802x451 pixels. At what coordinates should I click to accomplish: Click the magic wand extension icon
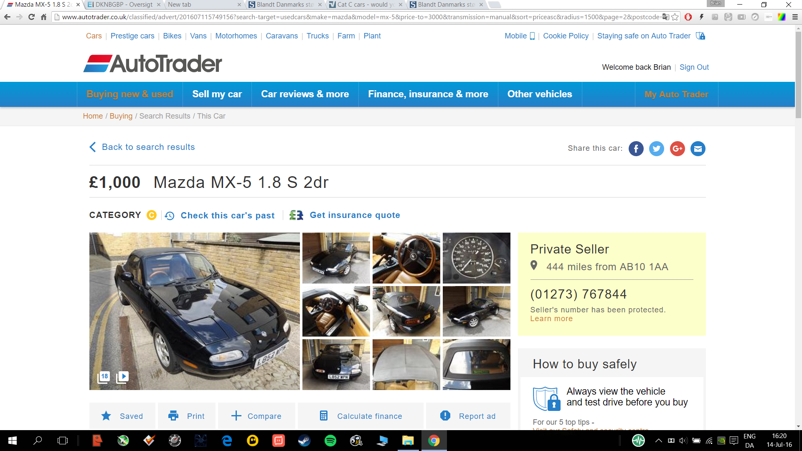pos(715,17)
